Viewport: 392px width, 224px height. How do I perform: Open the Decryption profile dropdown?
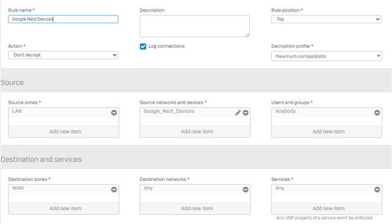[326, 56]
